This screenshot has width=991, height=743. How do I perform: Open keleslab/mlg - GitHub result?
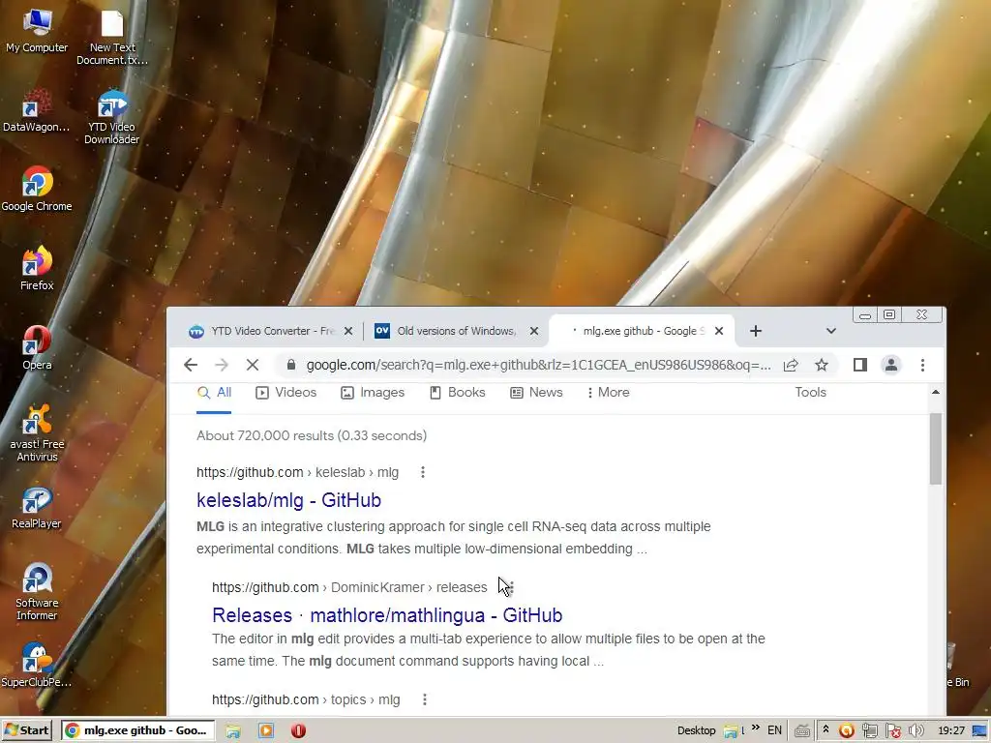pyautogui.click(x=288, y=500)
